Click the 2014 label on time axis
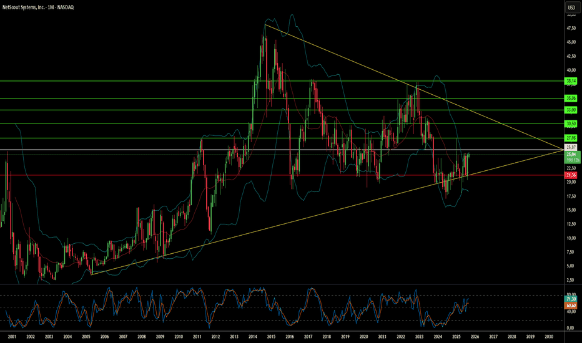Image resolution: width=582 pixels, height=343 pixels. coord(252,337)
